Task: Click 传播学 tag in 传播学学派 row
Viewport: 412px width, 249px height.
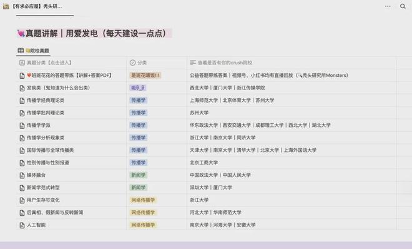Action: tap(139, 125)
